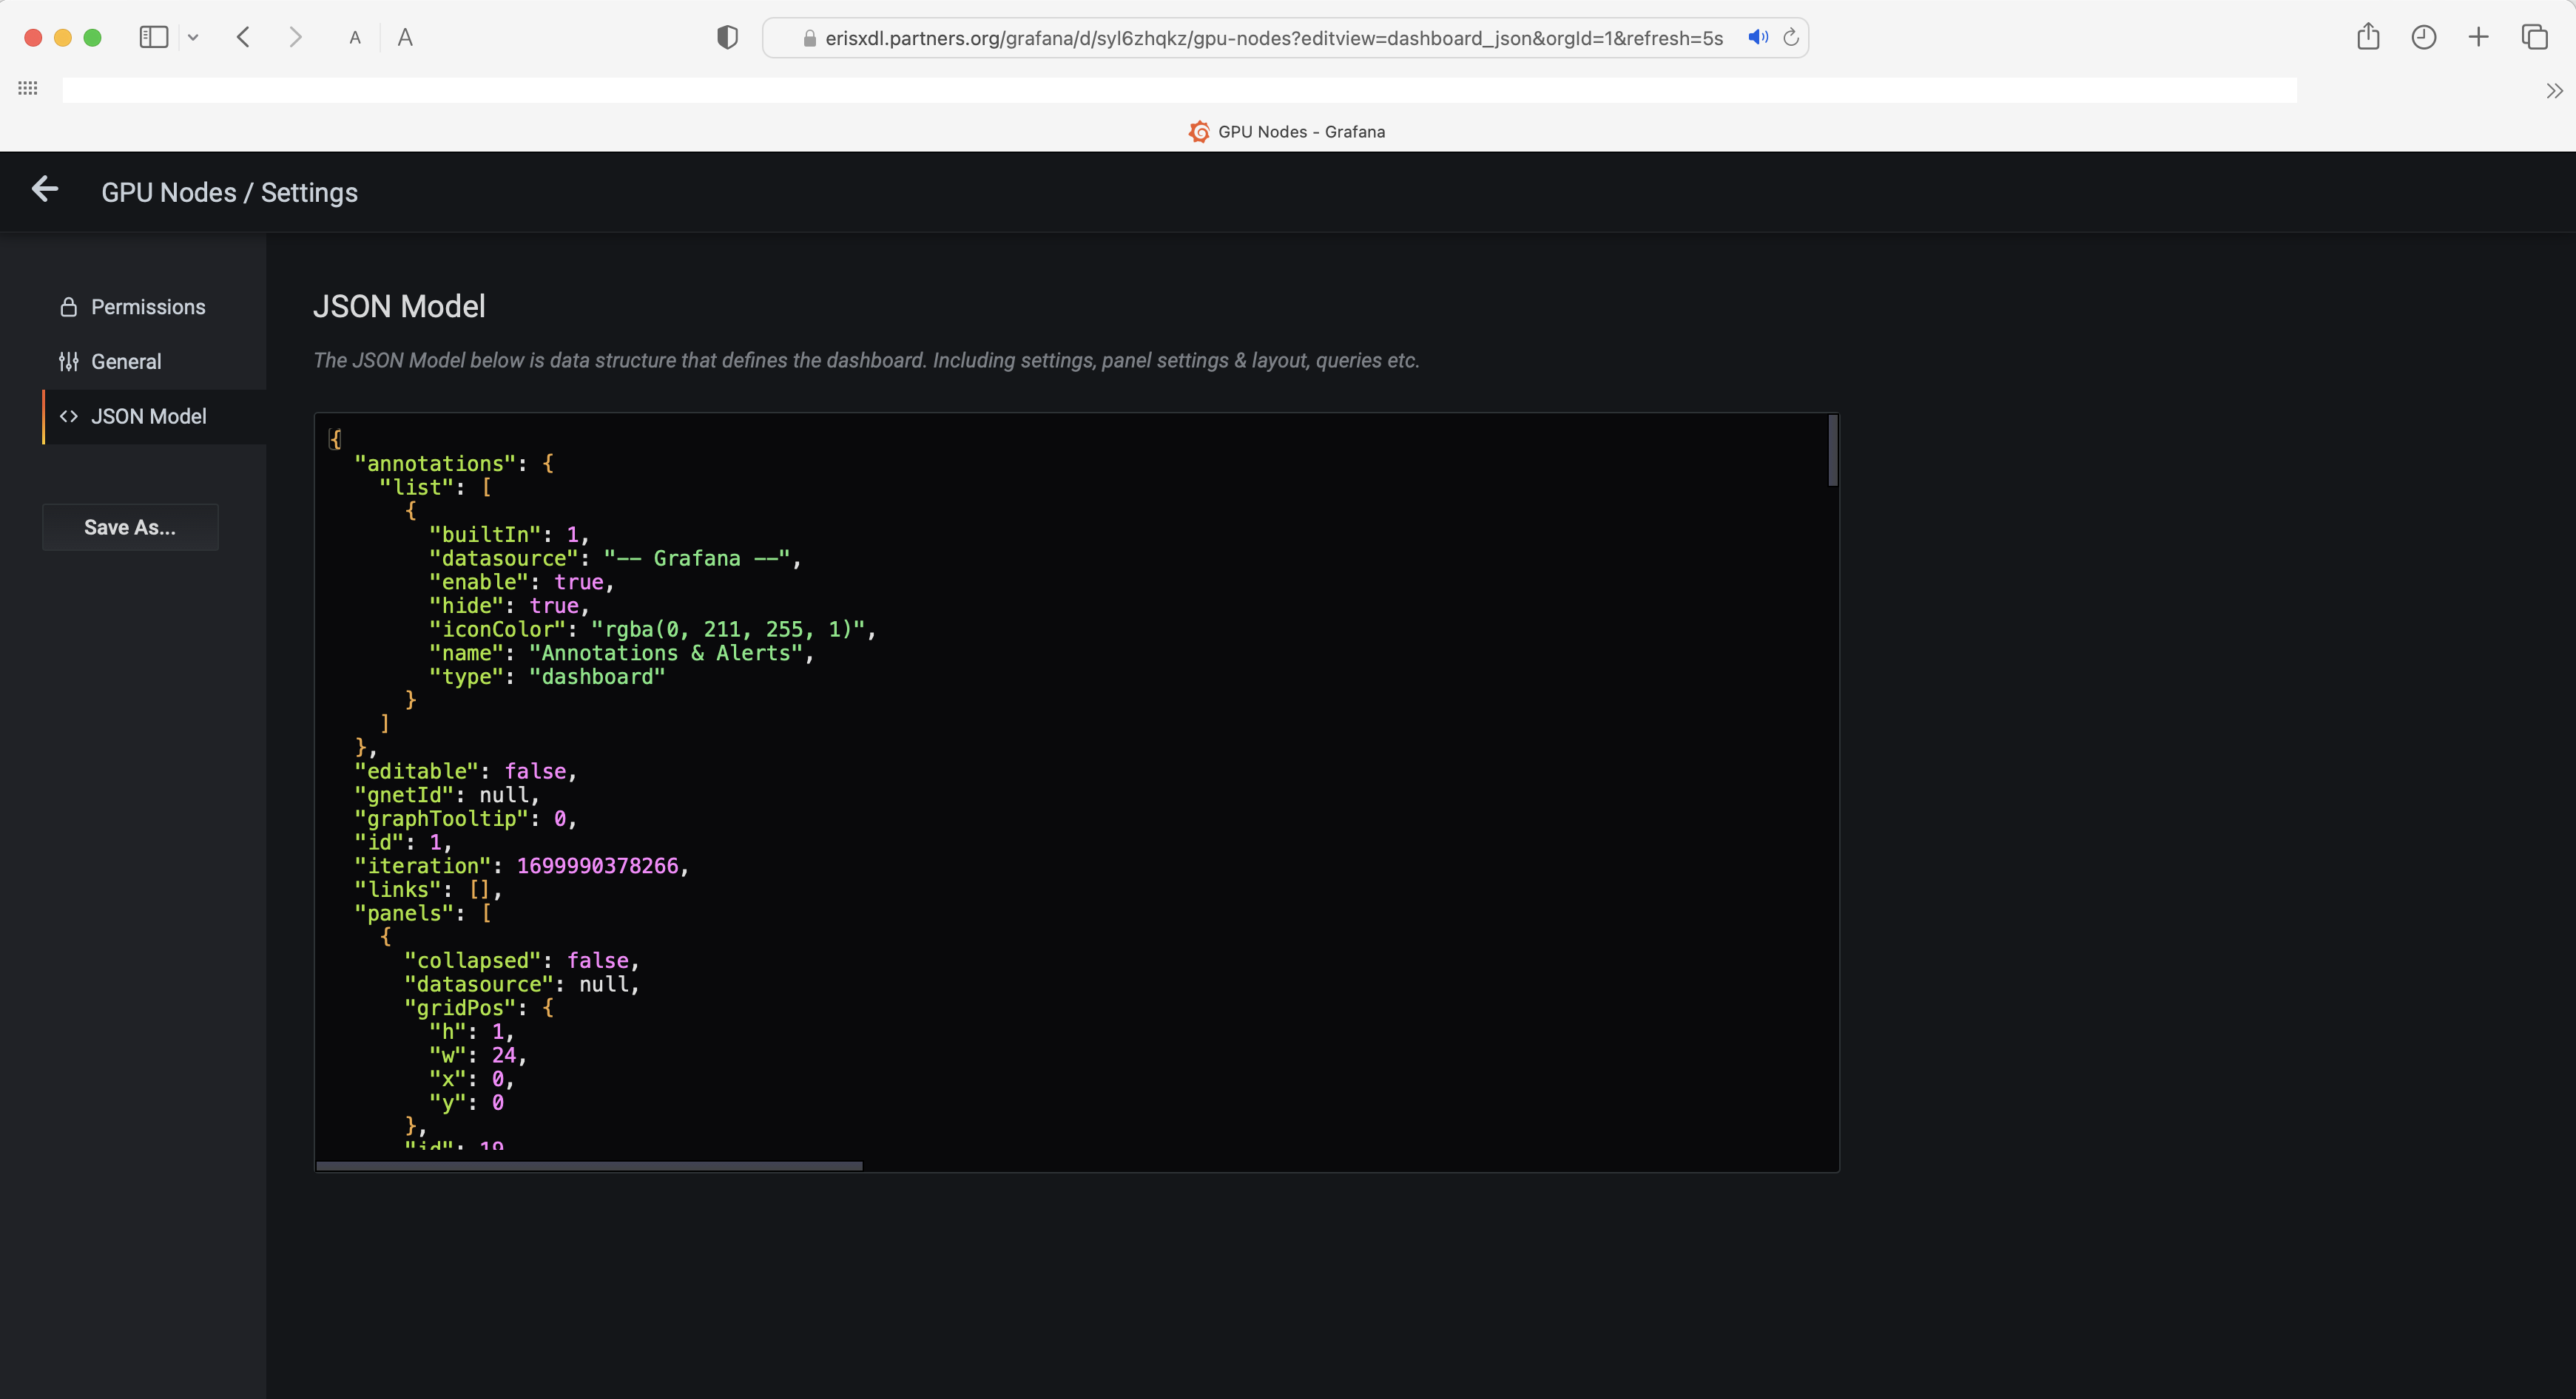Decrease text size with small A
This screenshot has width=2576, height=1399.
pos(355,39)
